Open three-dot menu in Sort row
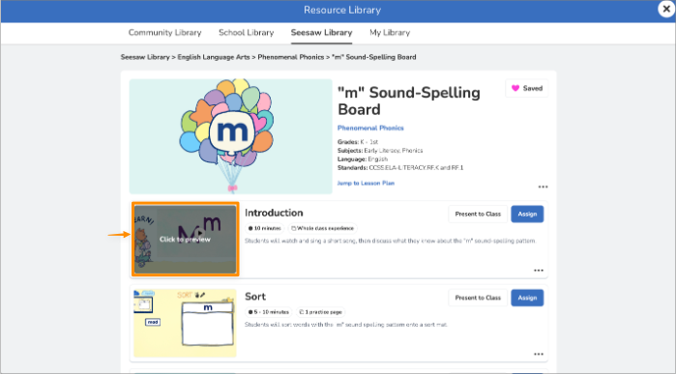The width and height of the screenshot is (676, 374). coord(539,354)
